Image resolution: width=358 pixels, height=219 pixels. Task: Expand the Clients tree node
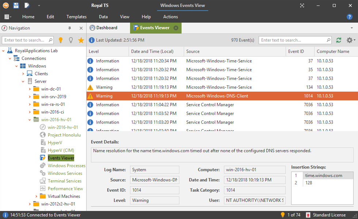[x=23, y=74]
